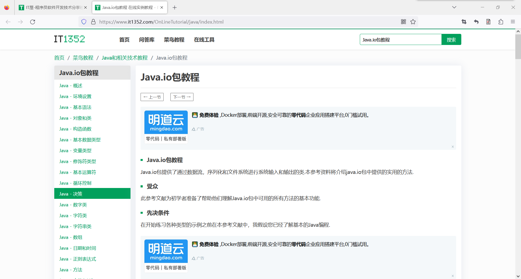This screenshot has height=279, width=521.
Task: Select the Java.io包教程 browser tab
Action: click(130, 8)
